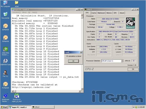Select the CPU tab in CPU-Z
The width and height of the screenshot is (146, 109).
(87, 13)
